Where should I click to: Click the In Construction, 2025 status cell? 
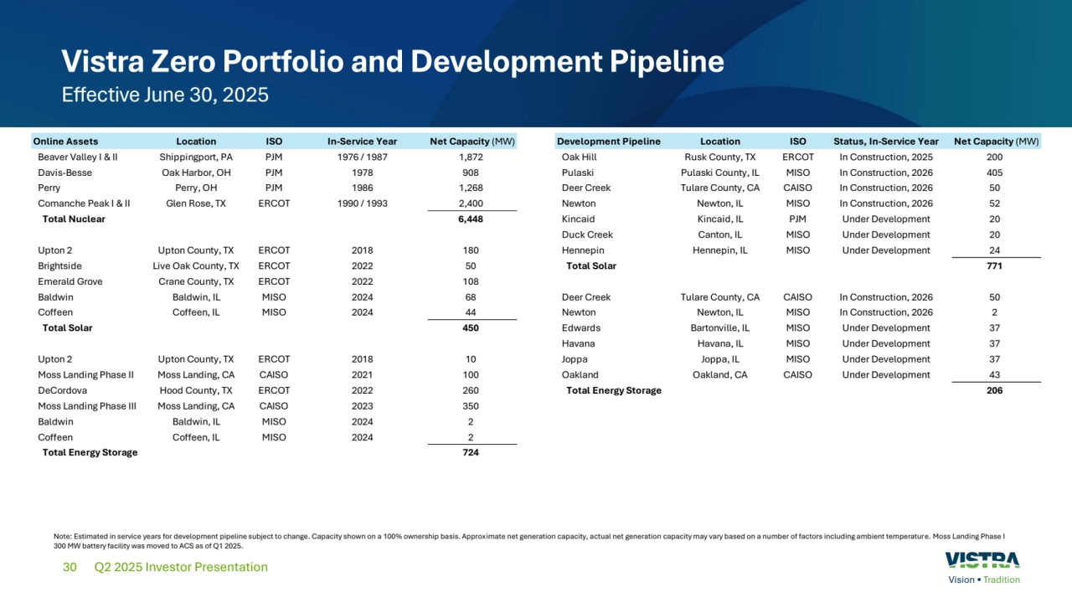886,157
